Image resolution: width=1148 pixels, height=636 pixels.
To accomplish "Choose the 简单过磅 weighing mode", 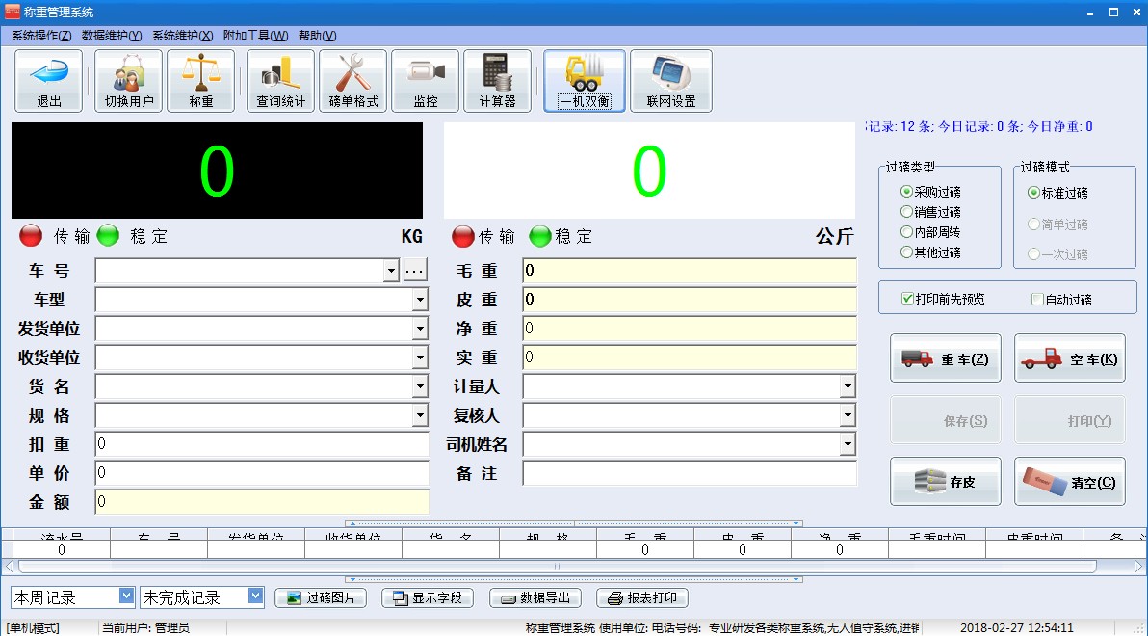I will point(1048,223).
